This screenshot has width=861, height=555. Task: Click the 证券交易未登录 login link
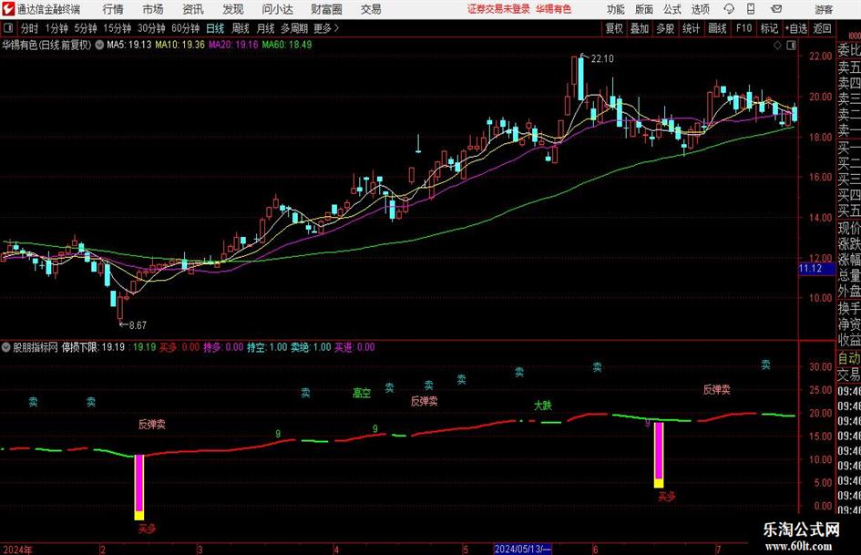click(x=498, y=9)
